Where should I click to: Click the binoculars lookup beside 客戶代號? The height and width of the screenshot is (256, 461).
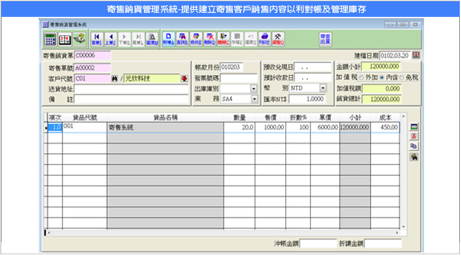[x=114, y=78]
